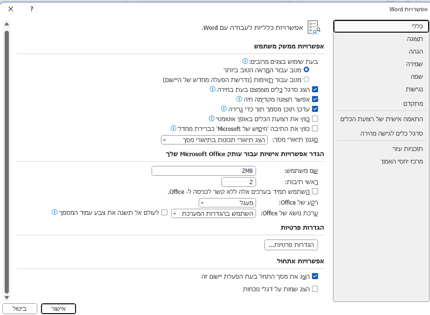Cancel with the ביטול button
The height and width of the screenshot is (315, 430).
click(x=20, y=308)
